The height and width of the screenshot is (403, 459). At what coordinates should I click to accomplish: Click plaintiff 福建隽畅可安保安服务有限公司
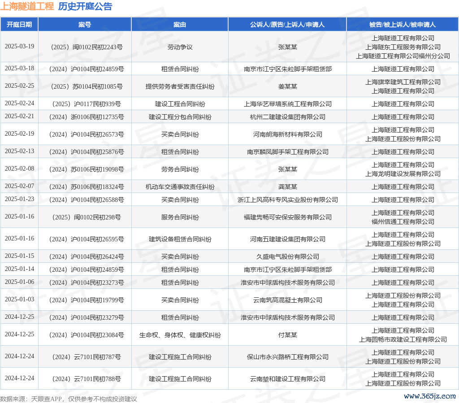point(287,218)
